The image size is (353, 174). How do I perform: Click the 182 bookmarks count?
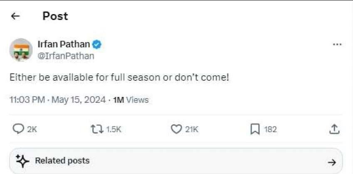[x=270, y=130]
